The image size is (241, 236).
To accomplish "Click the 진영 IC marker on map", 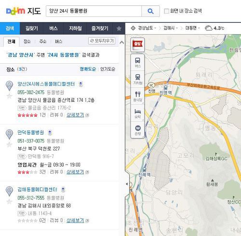I will pos(151,85).
